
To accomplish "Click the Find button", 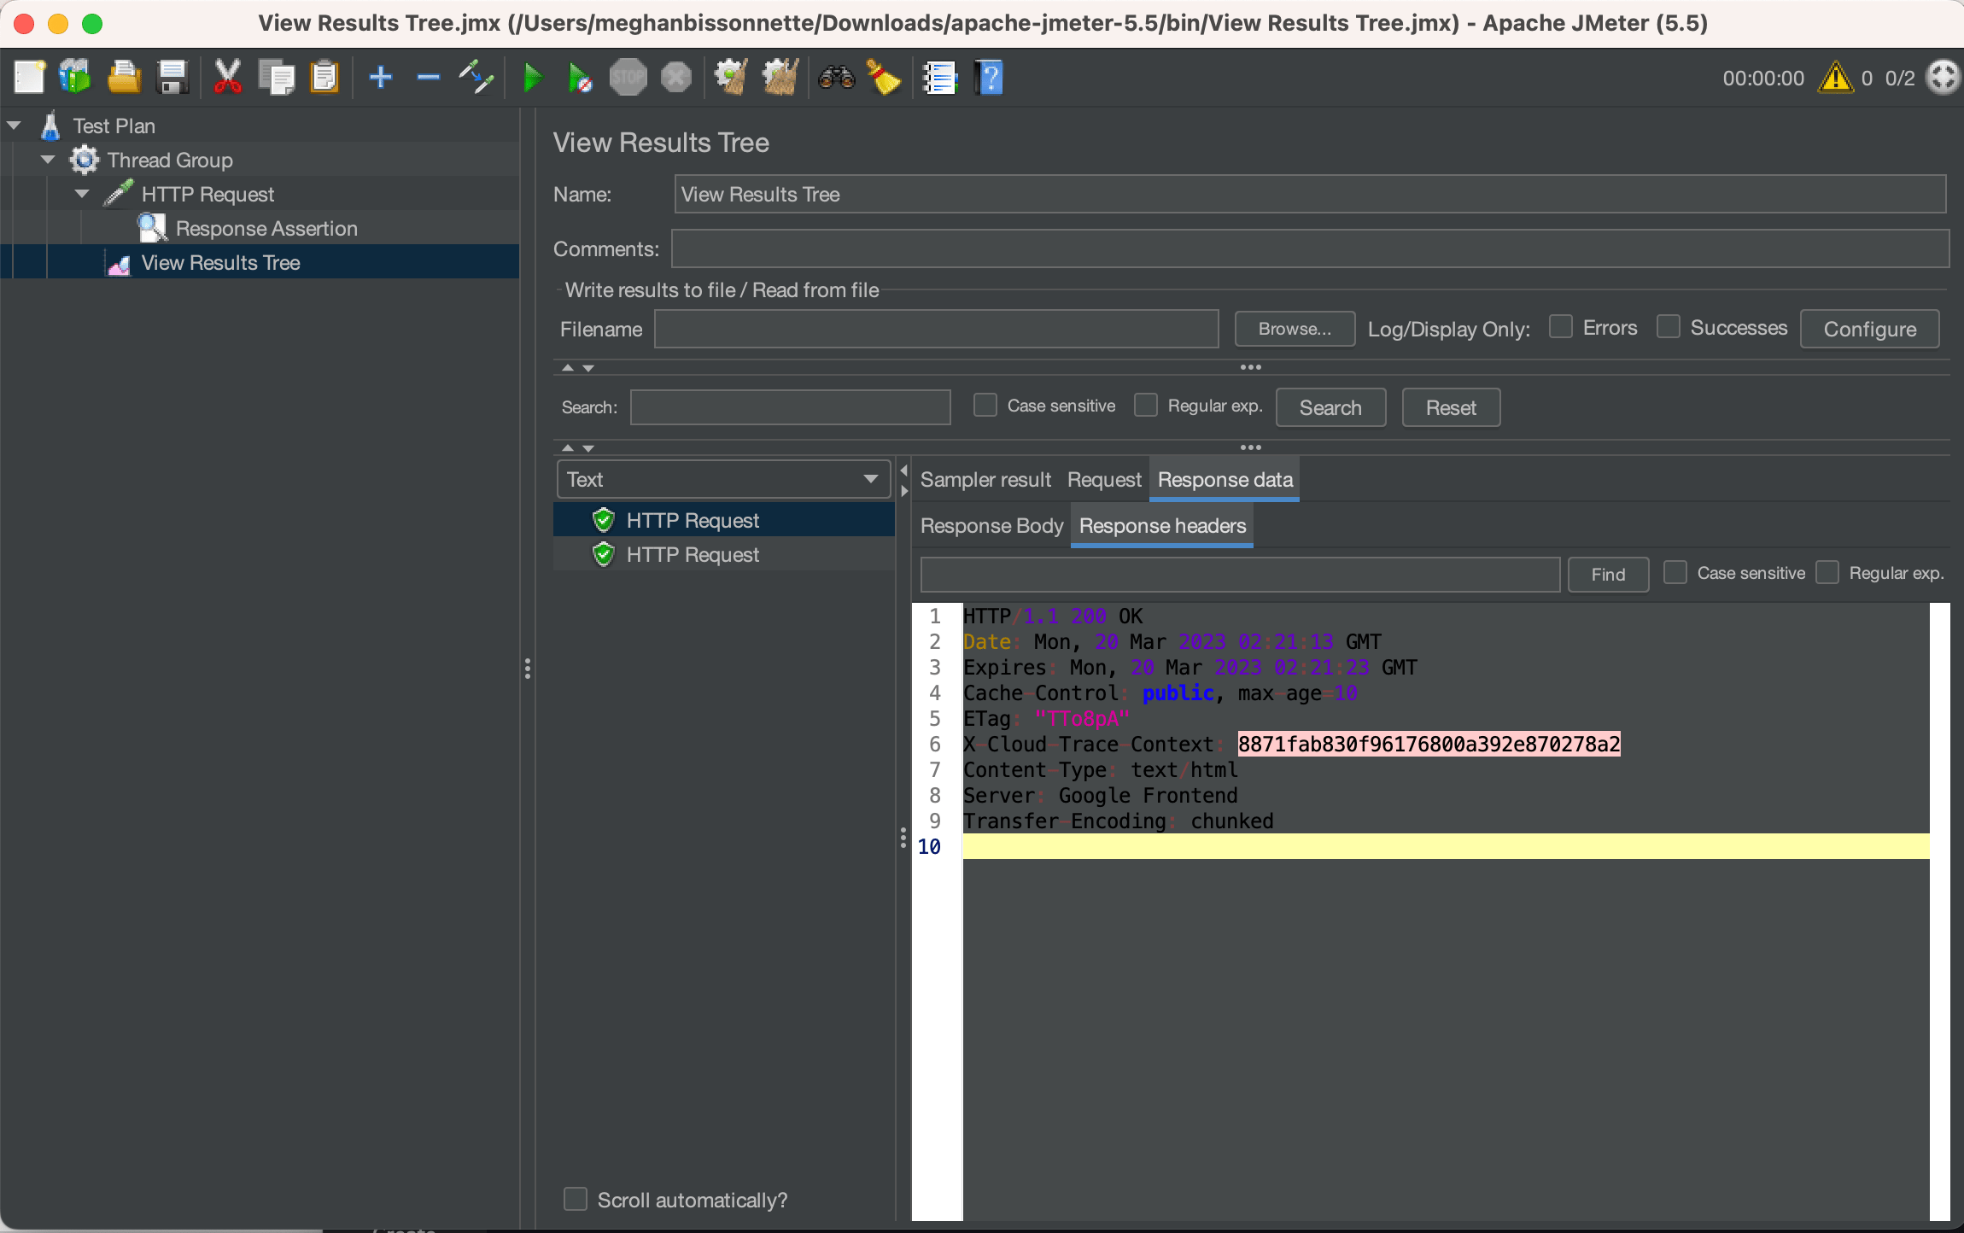I will tap(1608, 574).
